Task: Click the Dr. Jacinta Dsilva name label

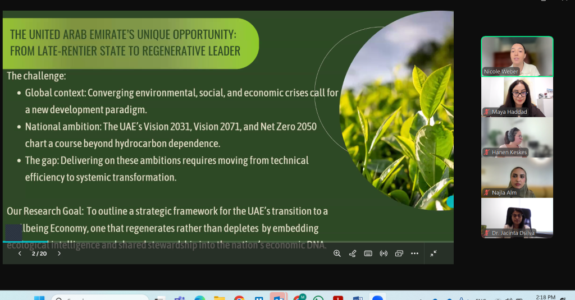Action: pyautogui.click(x=513, y=233)
